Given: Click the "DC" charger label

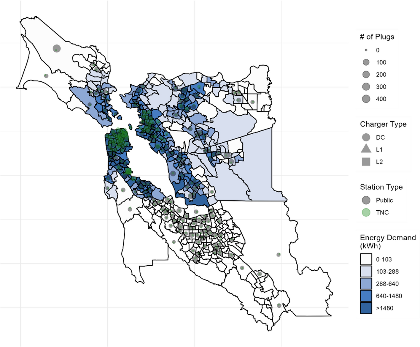Looking at the screenshot, I should (x=380, y=138).
